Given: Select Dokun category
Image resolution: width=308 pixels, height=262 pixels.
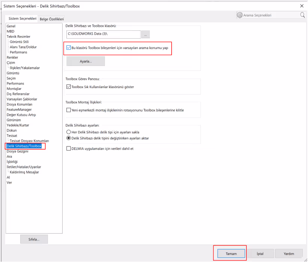Looking at the screenshot, I should (x=12, y=130).
